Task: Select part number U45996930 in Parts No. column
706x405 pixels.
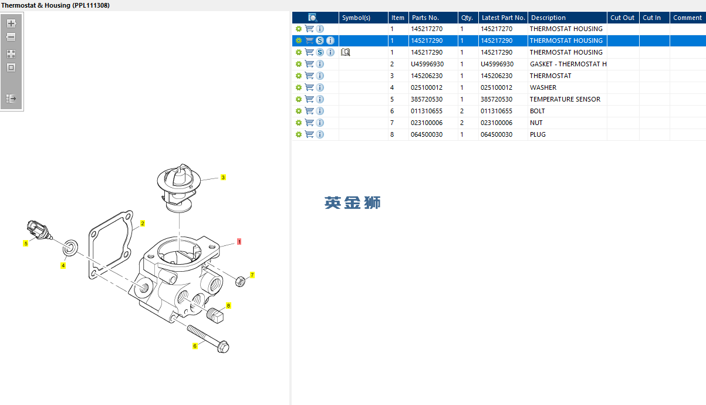Action: pos(427,64)
